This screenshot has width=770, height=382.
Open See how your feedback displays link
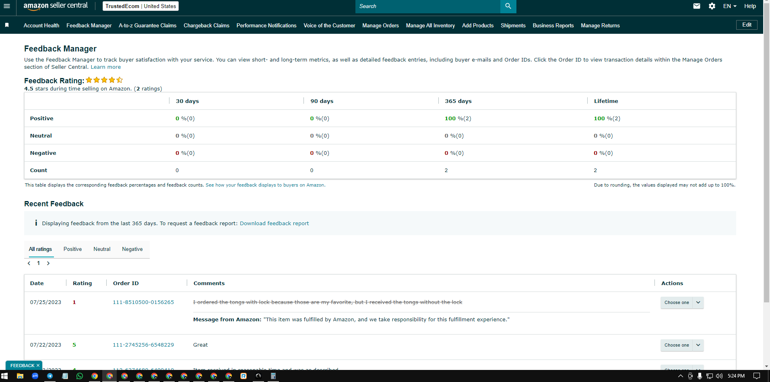point(265,185)
